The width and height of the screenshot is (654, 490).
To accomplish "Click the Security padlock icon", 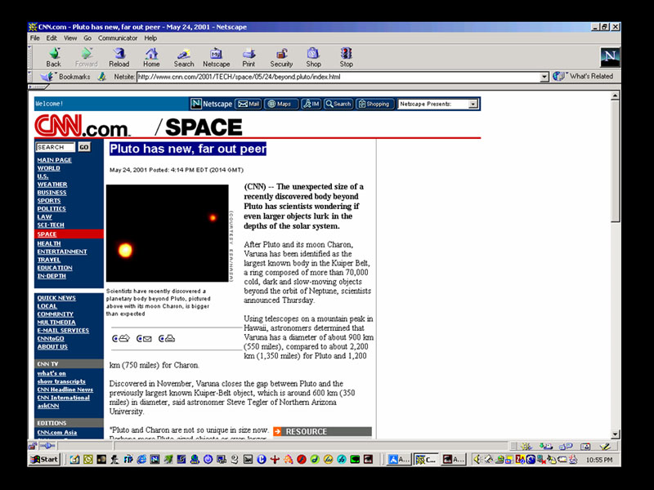I will pyautogui.click(x=281, y=56).
